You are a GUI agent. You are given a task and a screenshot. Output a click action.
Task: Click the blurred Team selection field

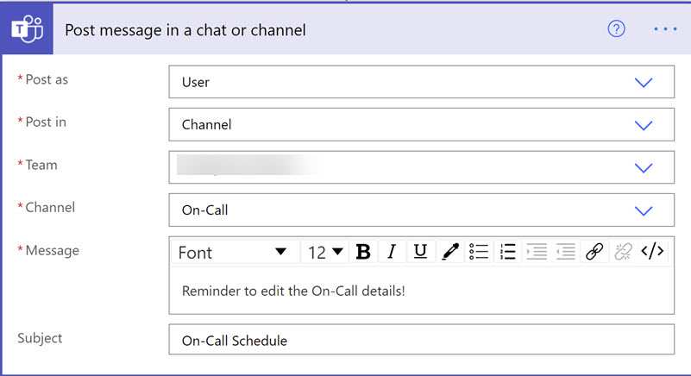pyautogui.click(x=421, y=167)
